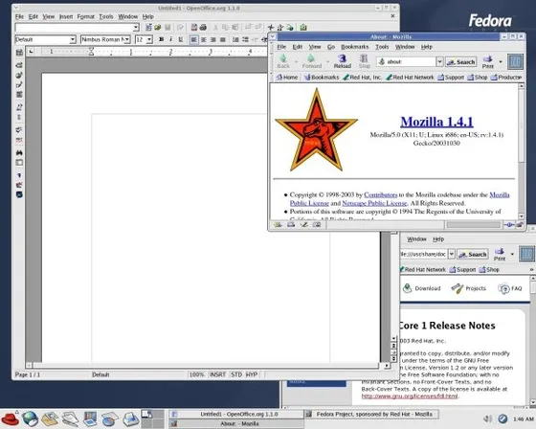
Task: Toggle Underline formatting in OpenOffice
Action: point(181,39)
